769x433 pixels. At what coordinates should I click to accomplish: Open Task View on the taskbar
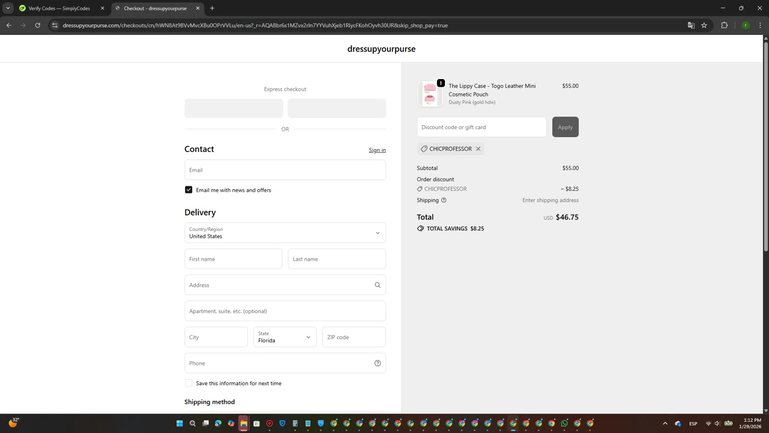pyautogui.click(x=205, y=423)
